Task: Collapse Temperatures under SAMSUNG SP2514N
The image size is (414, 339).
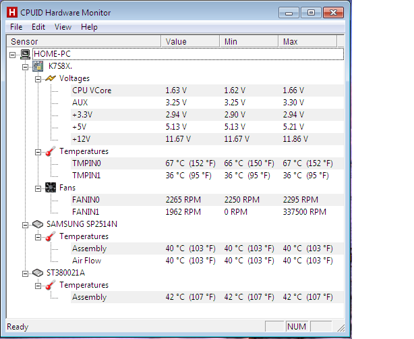Action: (38, 238)
